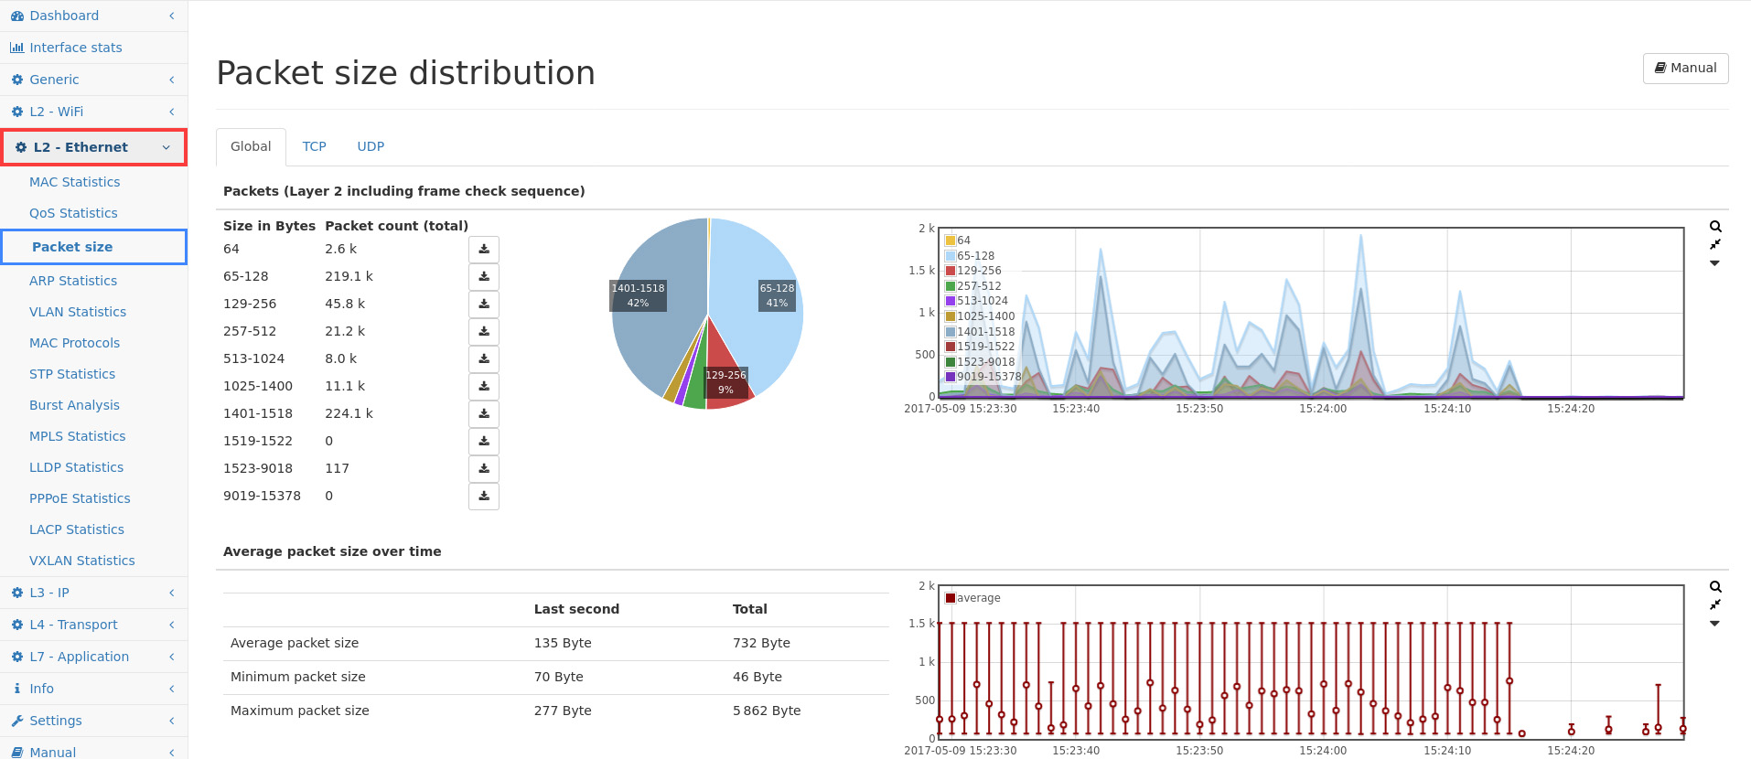1751x759 pixels.
Task: Collapse the L2 - Ethernet sidebar section
Action: 93,147
